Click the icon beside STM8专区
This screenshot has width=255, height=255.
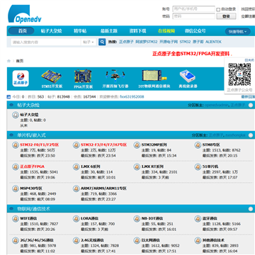click(x=198, y=145)
